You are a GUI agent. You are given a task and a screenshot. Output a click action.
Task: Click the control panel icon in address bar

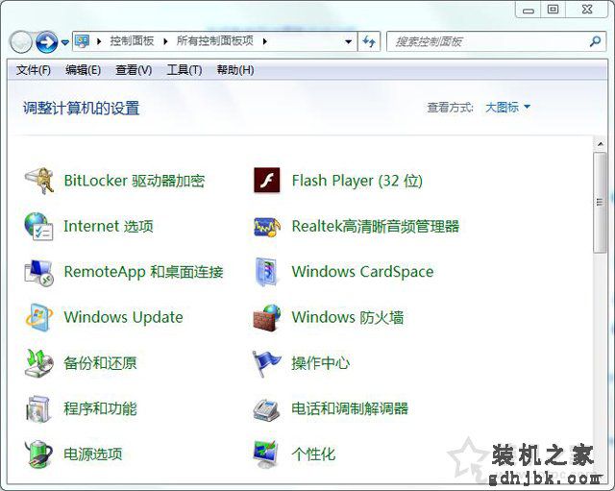pos(83,41)
